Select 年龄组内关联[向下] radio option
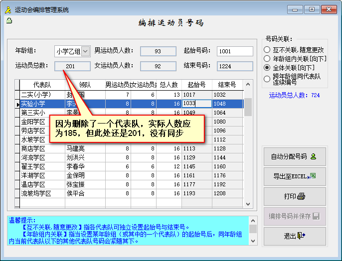The height and width of the screenshot is (261, 342). pyautogui.click(x=267, y=59)
